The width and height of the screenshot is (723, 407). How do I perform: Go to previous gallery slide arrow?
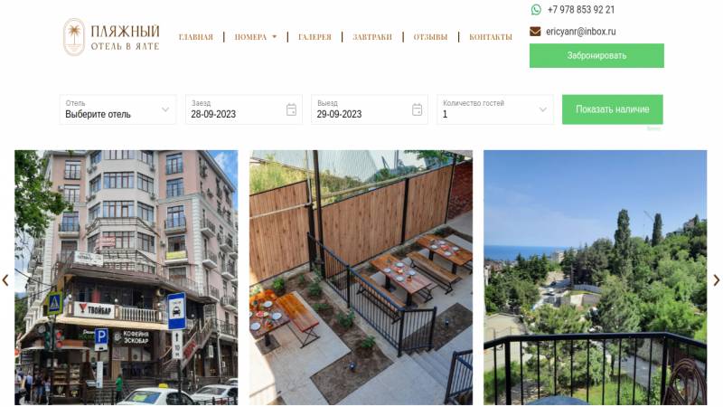point(5,280)
